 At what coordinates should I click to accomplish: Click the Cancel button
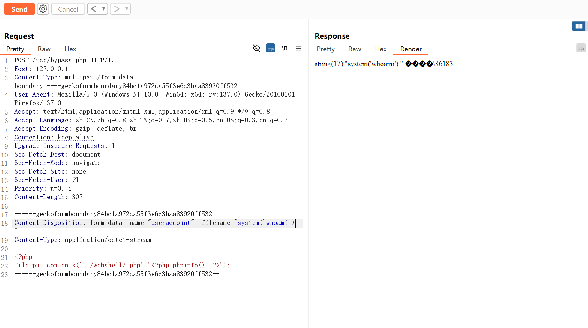click(68, 9)
